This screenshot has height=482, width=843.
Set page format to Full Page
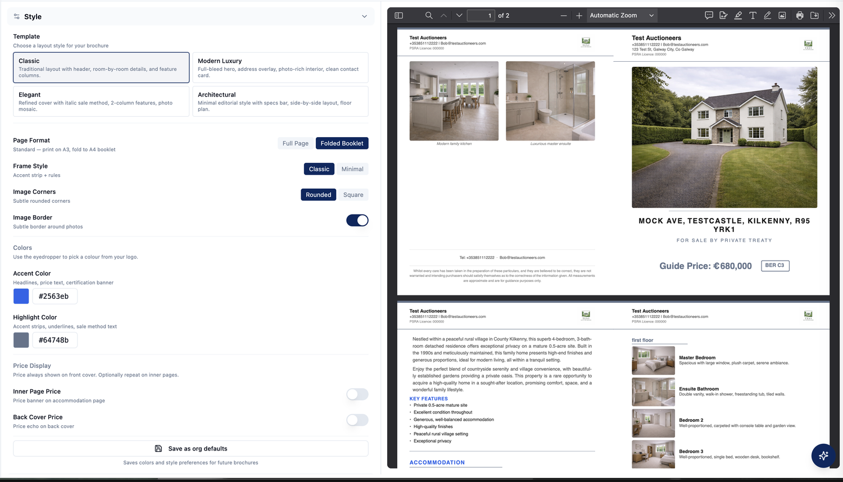296,143
